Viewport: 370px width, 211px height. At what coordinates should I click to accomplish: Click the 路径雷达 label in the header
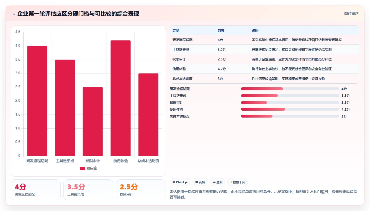[351, 13]
